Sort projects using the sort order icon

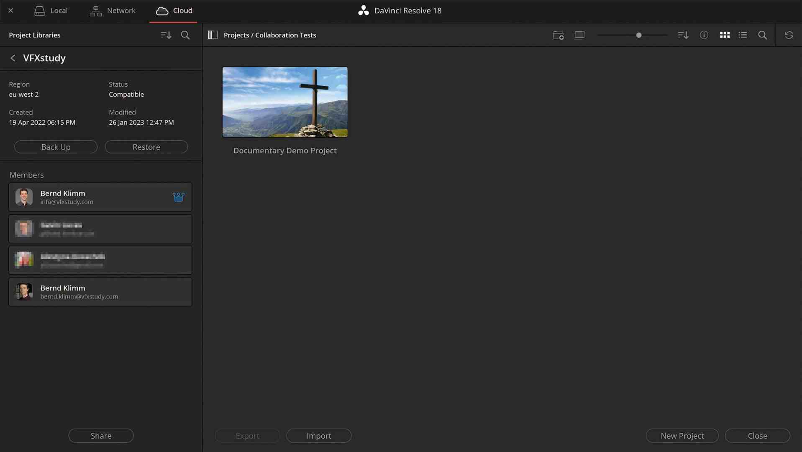pos(682,35)
